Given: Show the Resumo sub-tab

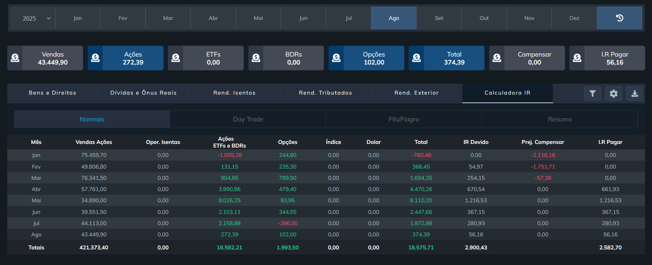Looking at the screenshot, I should [x=560, y=119].
